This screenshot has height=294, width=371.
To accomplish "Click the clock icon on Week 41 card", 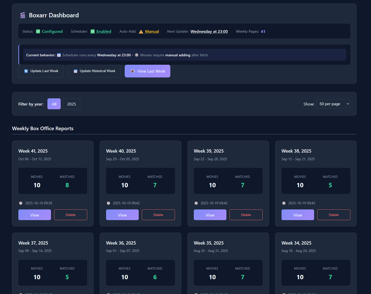I will point(21,203).
